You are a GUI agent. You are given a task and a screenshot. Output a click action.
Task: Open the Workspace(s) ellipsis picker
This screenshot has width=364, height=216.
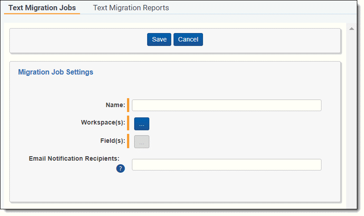(x=141, y=124)
